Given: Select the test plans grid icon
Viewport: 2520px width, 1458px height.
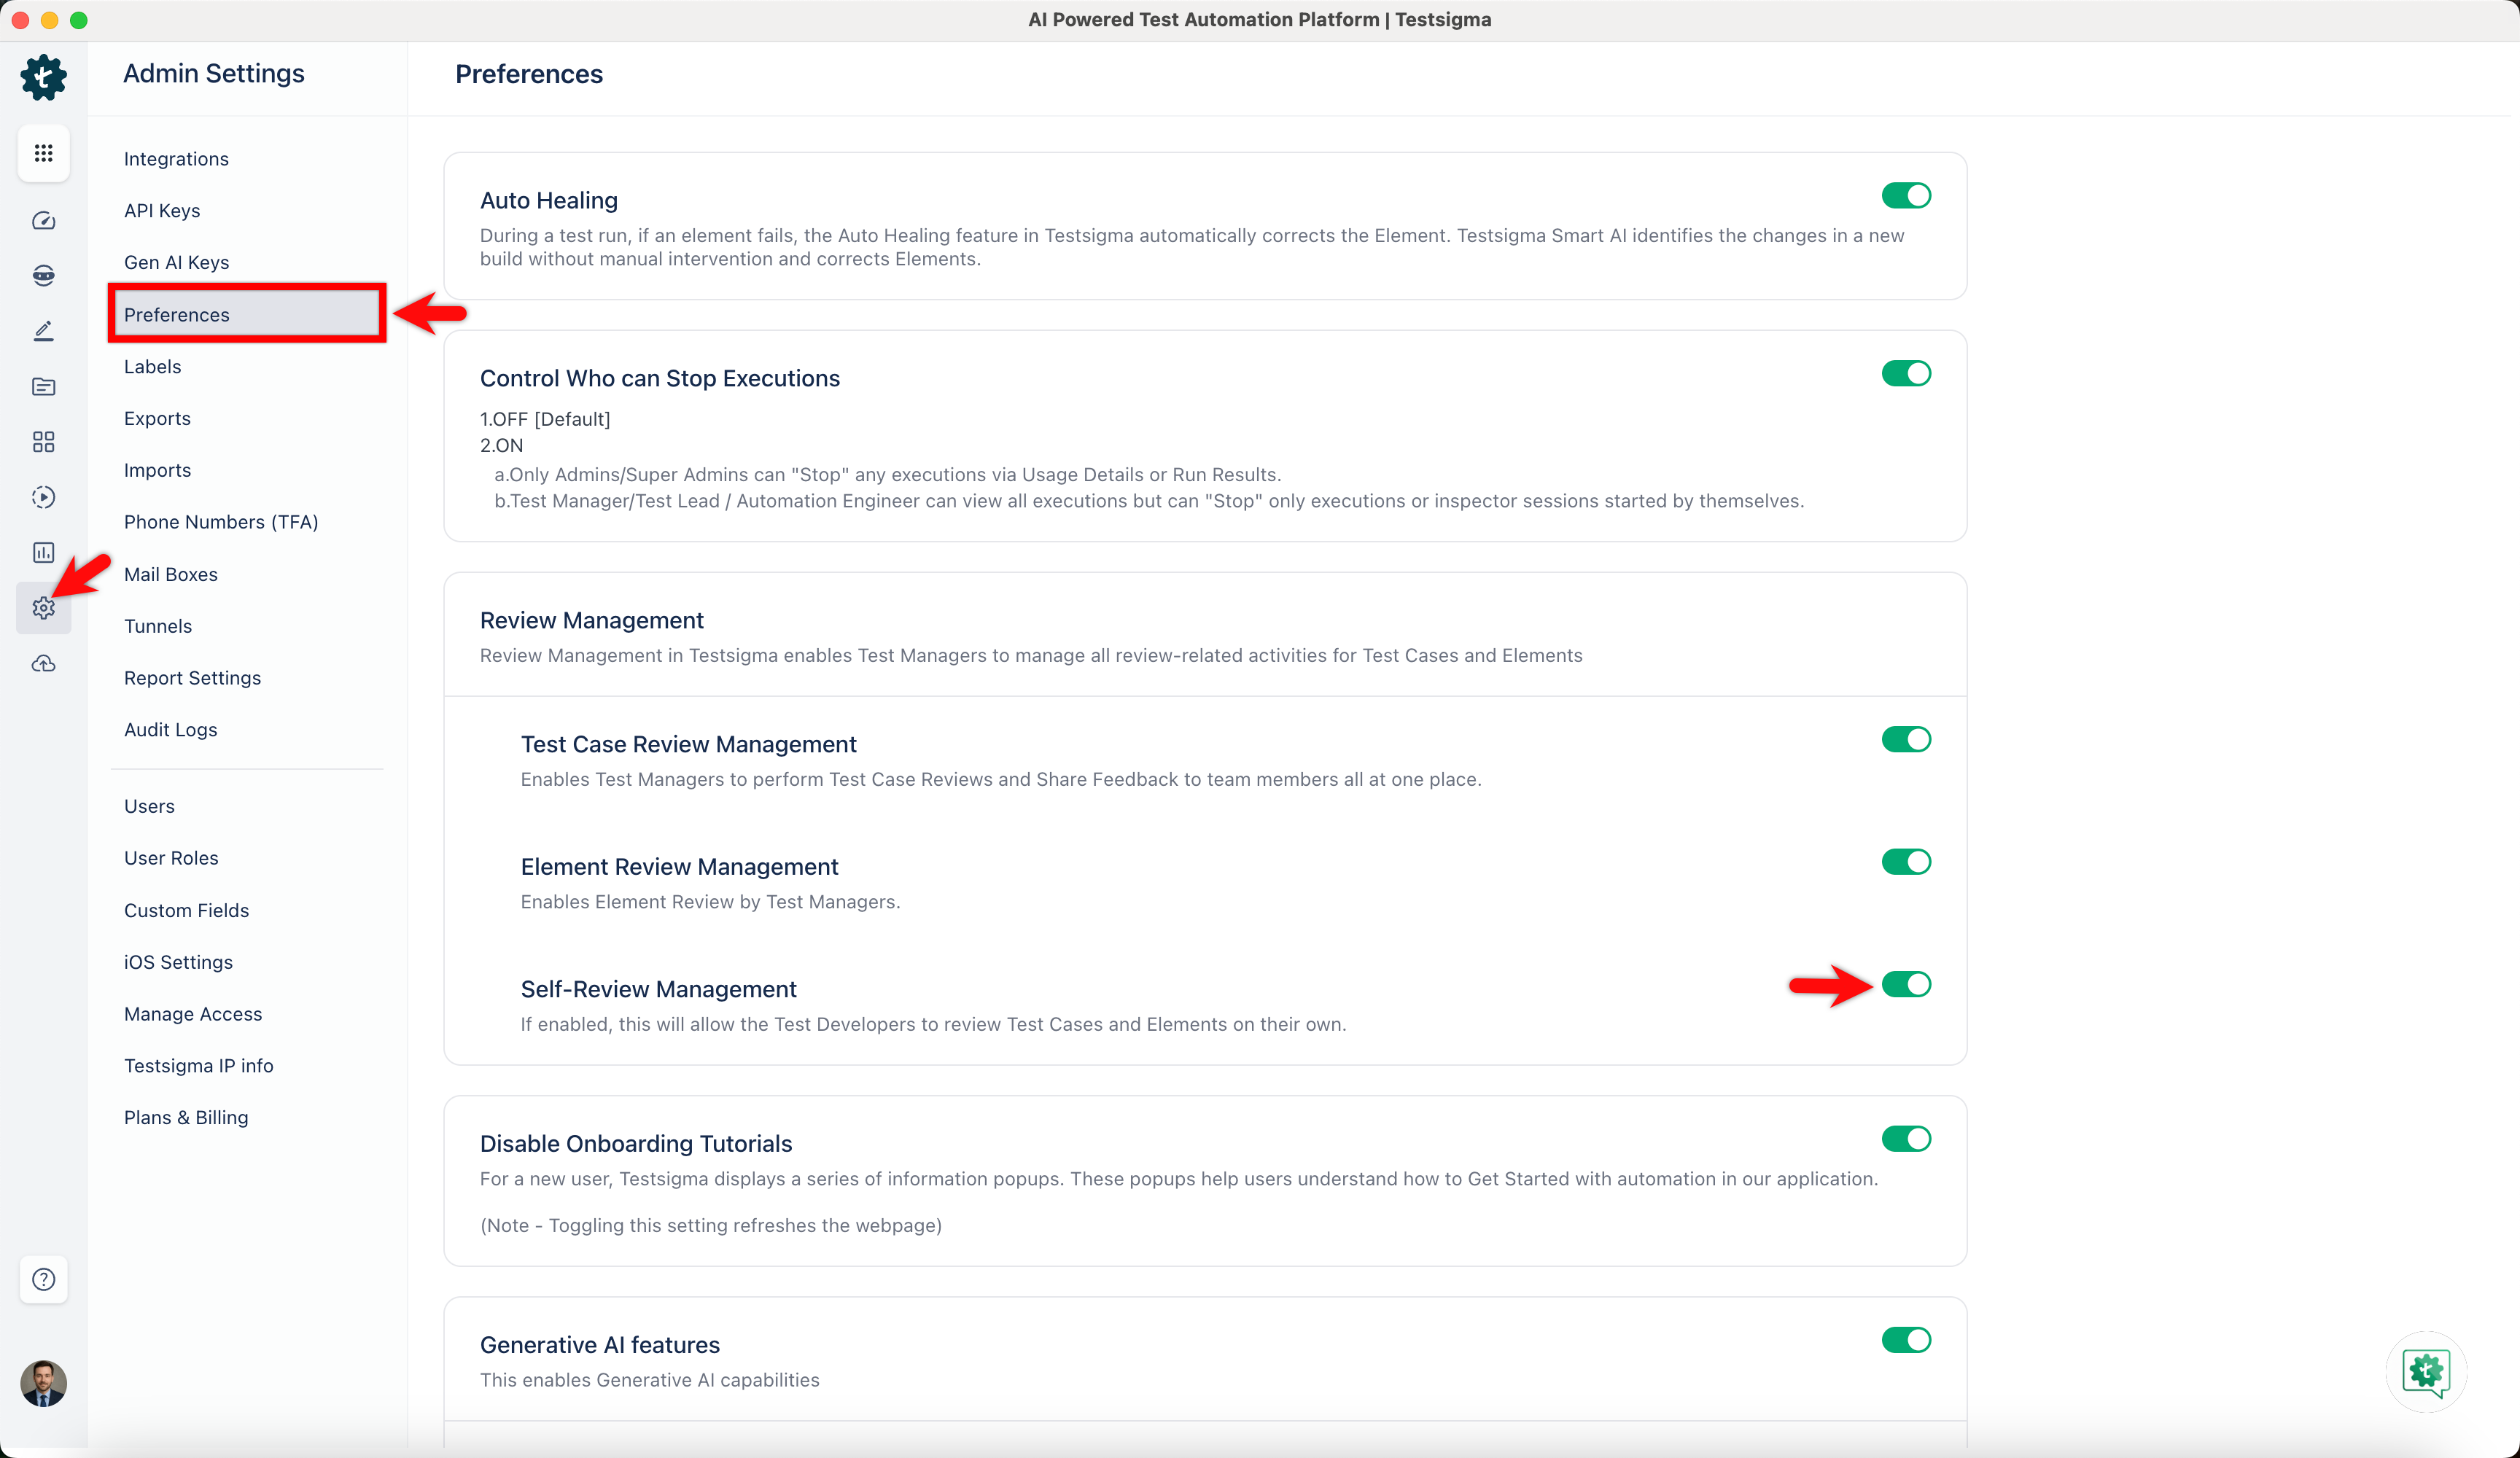Looking at the screenshot, I should 43,441.
